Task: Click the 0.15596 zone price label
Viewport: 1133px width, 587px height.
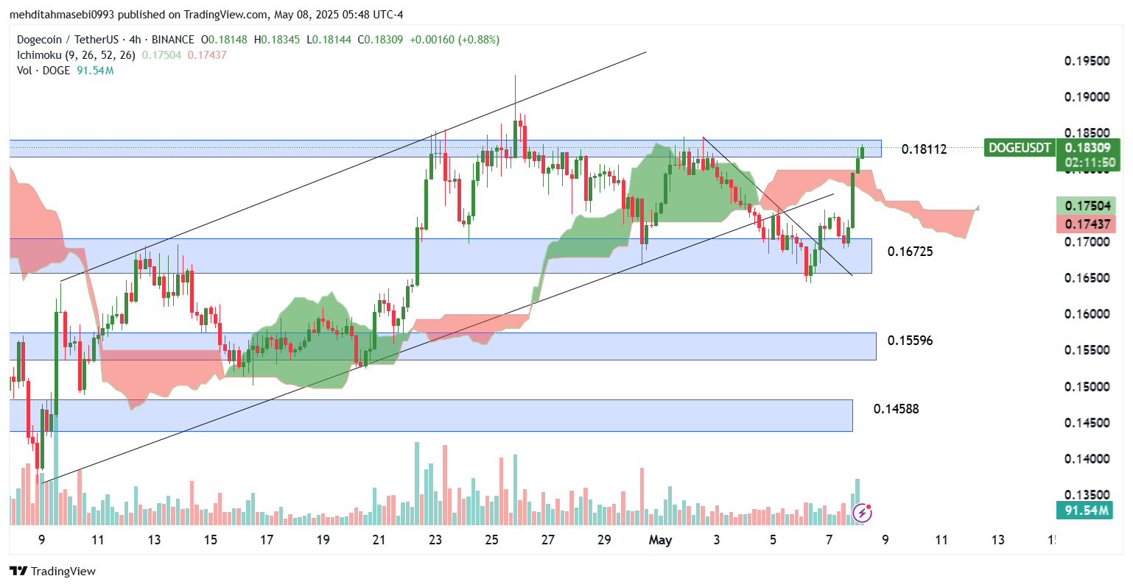Action: pyautogui.click(x=910, y=341)
